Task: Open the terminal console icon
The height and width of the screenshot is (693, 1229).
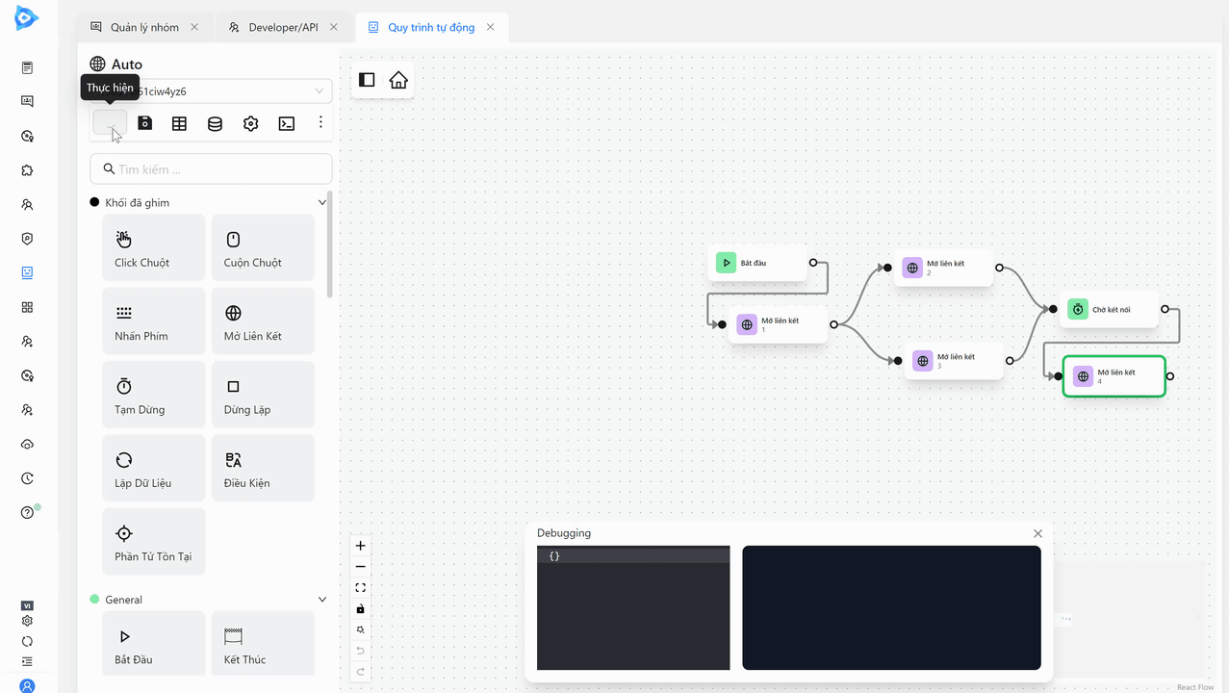Action: (286, 123)
